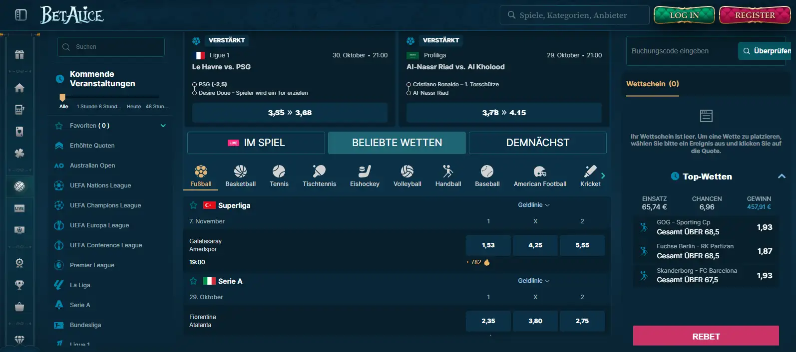Open the shopping bag shop icon
Image resolution: width=796 pixels, height=352 pixels.
(19, 307)
